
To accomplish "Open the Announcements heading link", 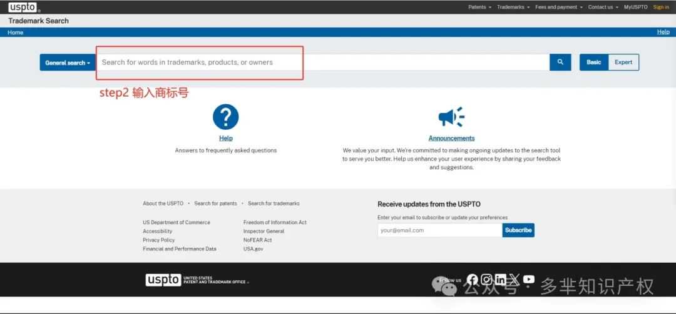I will 451,138.
